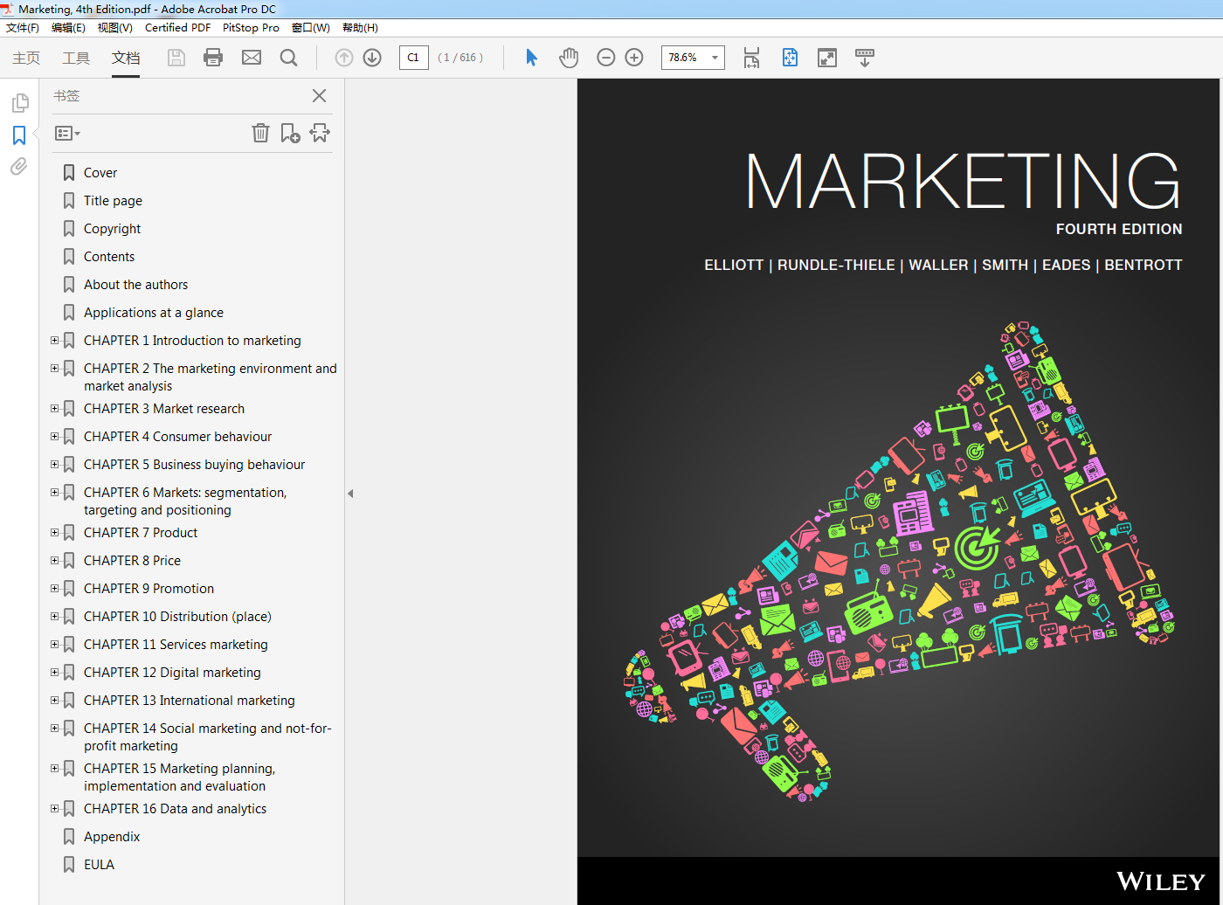
Task: Expand CHAPTER 4 Consumer behaviour
Action: (x=54, y=437)
